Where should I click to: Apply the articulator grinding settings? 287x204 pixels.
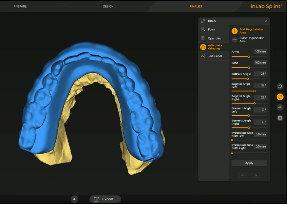[249, 163]
